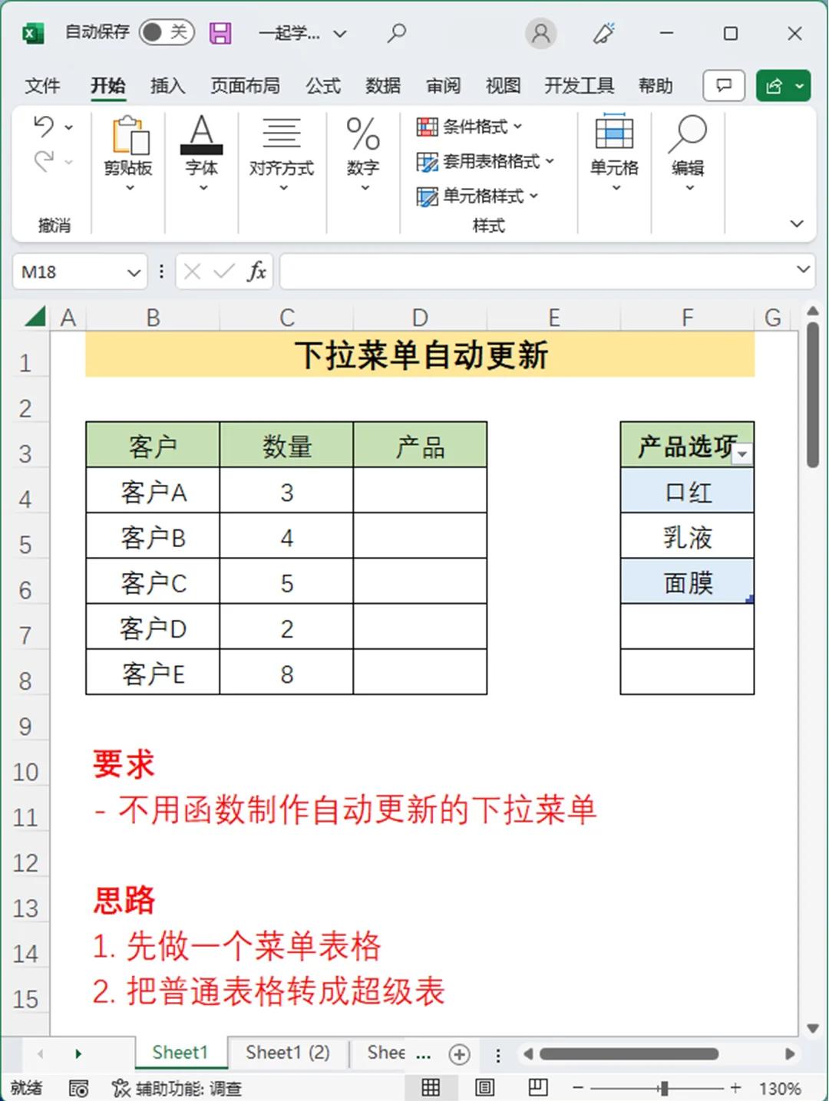Click the Sheet1 sheet tab
This screenshot has height=1101, width=829.
click(x=180, y=1053)
